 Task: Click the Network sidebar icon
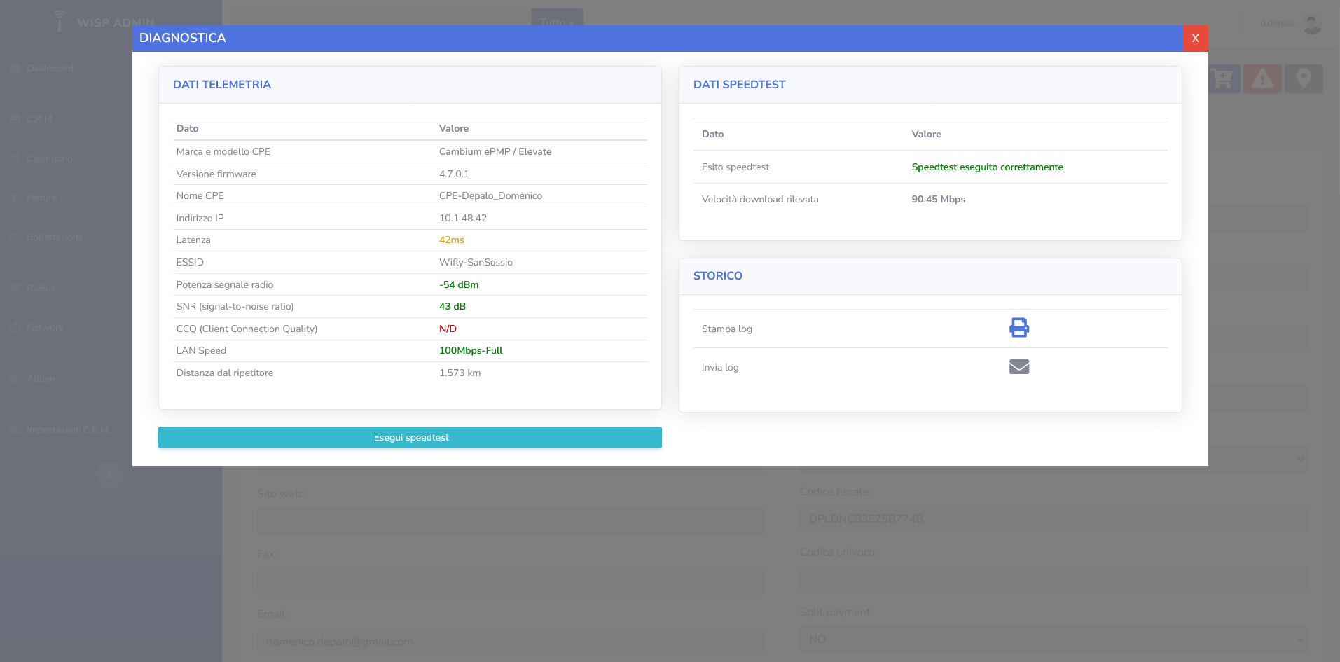(15, 327)
